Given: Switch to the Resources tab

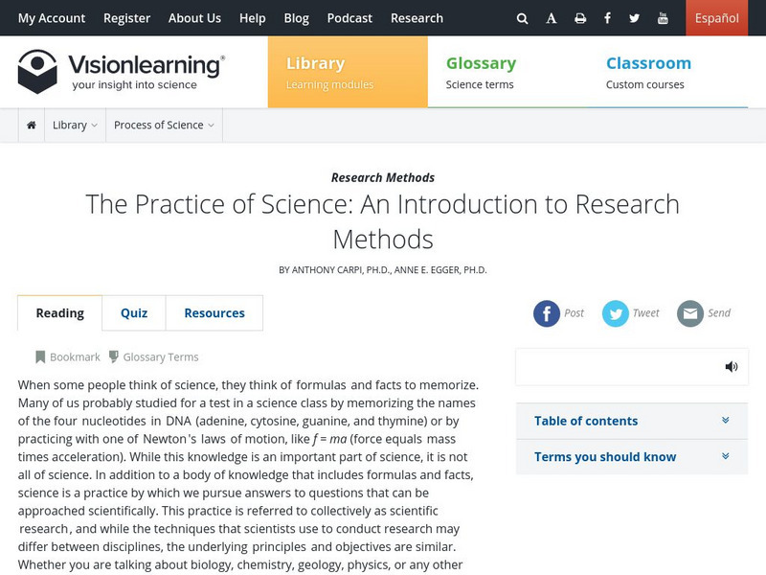Looking at the screenshot, I should (x=214, y=313).
